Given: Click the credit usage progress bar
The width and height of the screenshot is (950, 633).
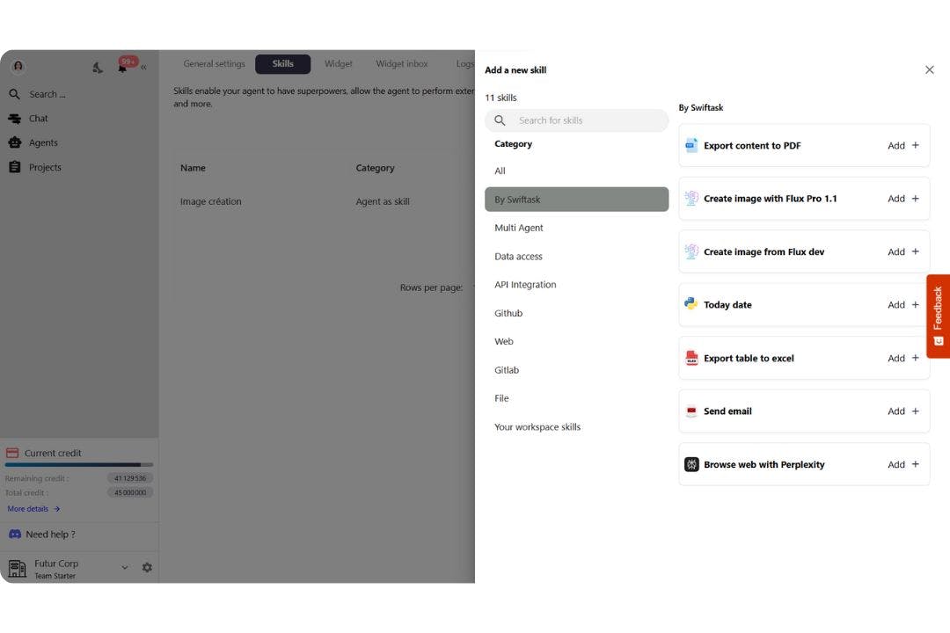Looking at the screenshot, I should [79, 464].
